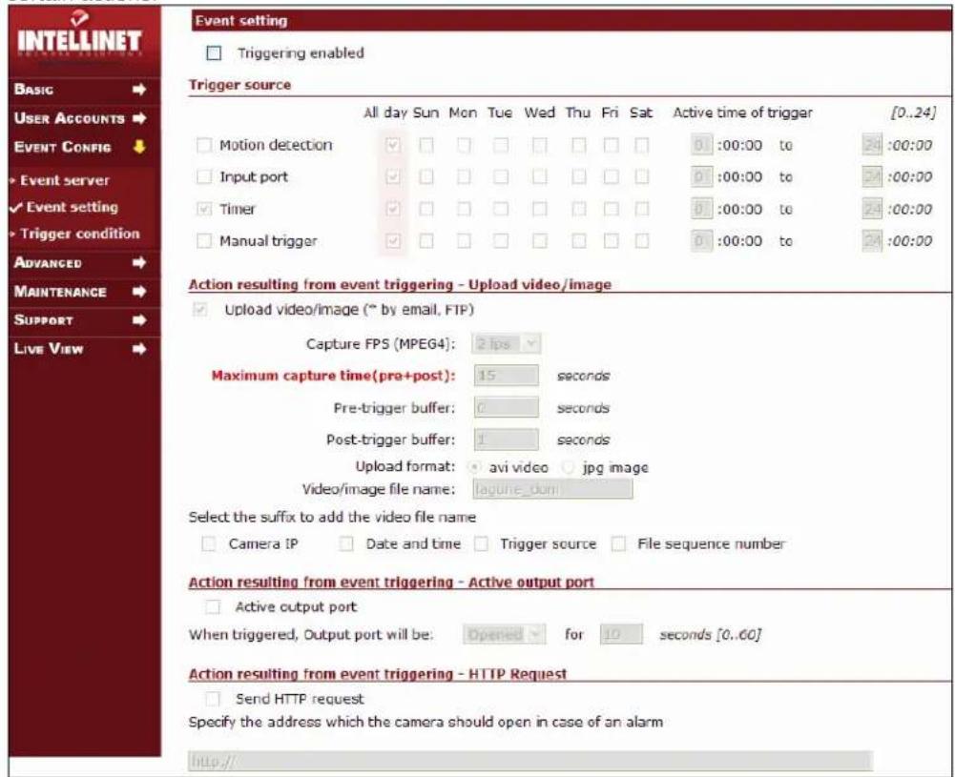This screenshot has height=777, width=955.
Task: Click the Post-trigger buffer field
Action: click(507, 440)
